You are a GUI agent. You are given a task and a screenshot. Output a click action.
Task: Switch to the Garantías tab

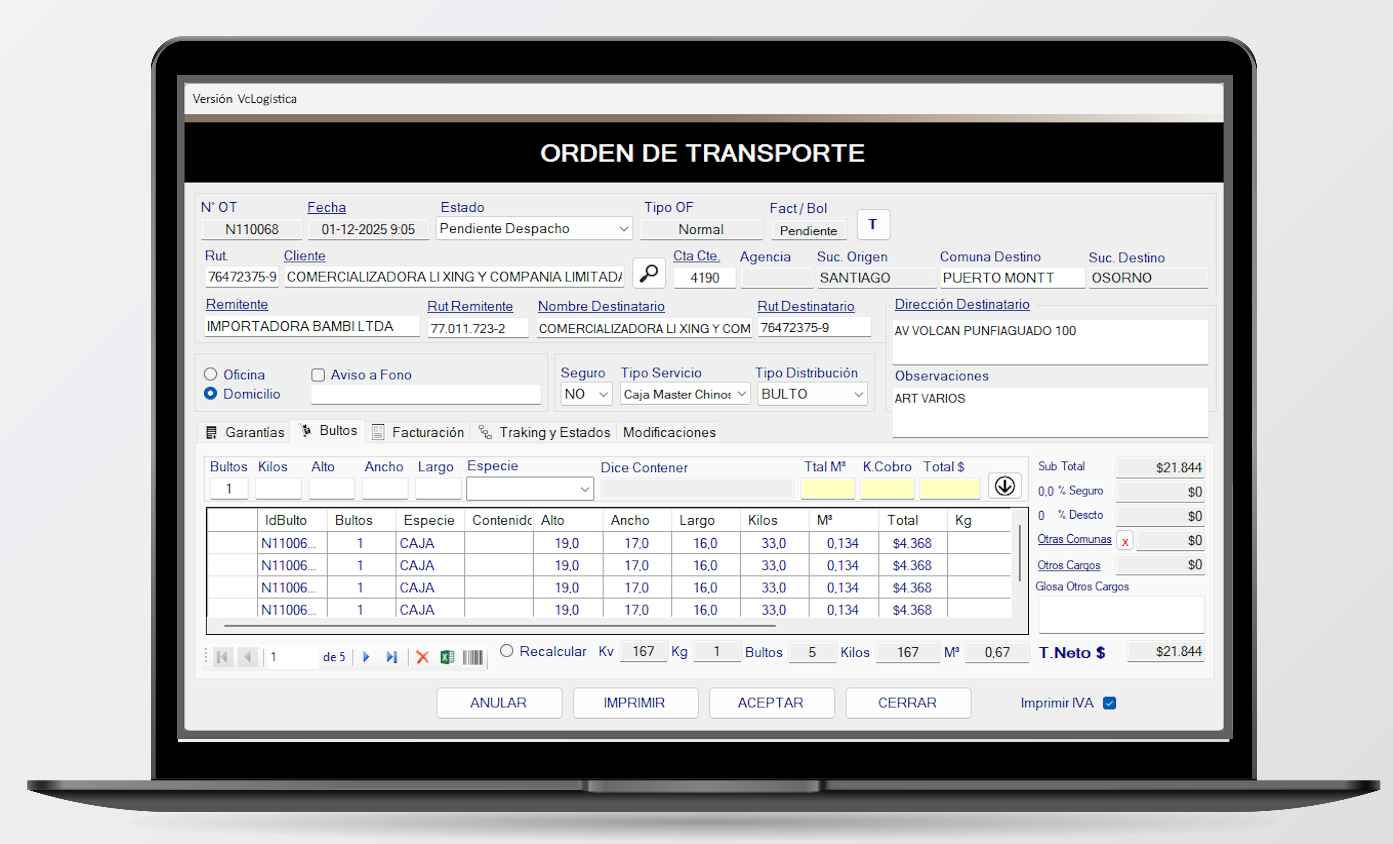pyautogui.click(x=245, y=432)
